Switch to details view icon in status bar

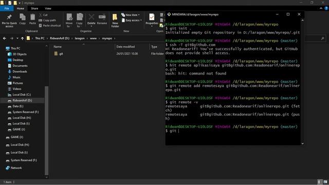coord(319,182)
